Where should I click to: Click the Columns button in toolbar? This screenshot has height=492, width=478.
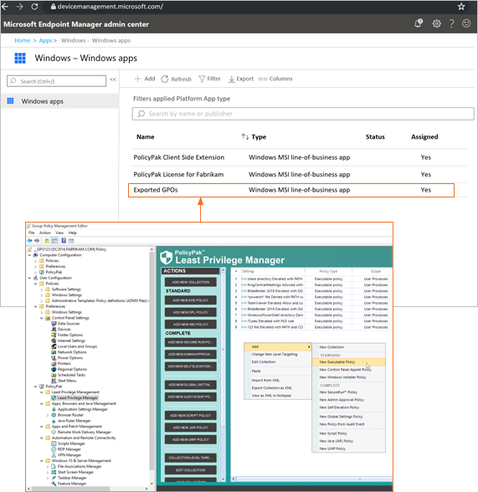click(275, 79)
